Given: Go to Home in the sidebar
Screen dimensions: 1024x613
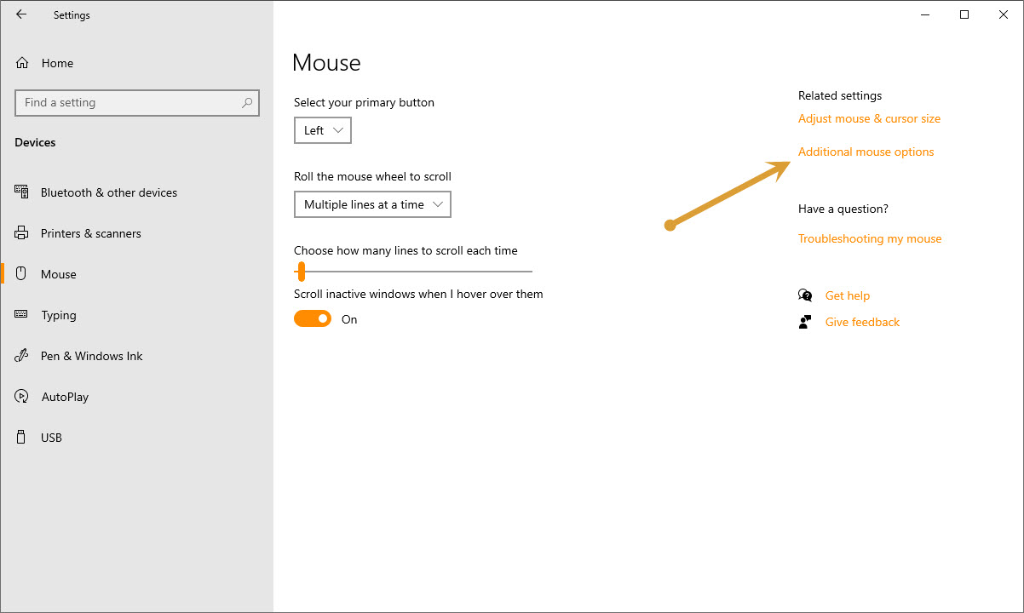Looking at the screenshot, I should point(57,63).
